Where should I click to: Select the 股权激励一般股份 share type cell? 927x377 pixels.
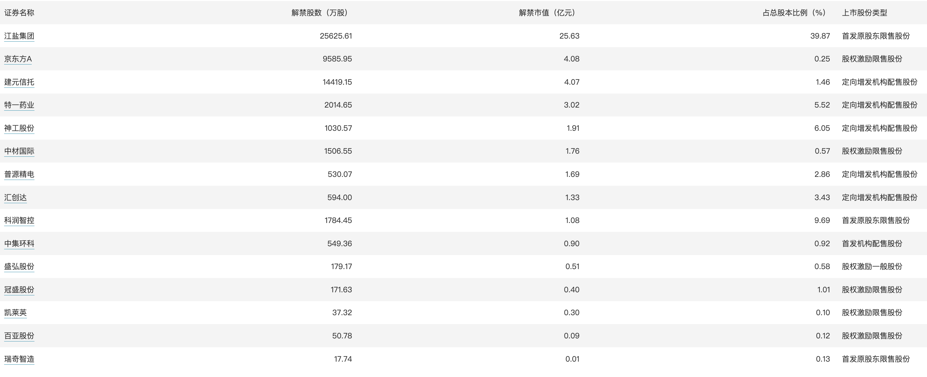click(872, 266)
